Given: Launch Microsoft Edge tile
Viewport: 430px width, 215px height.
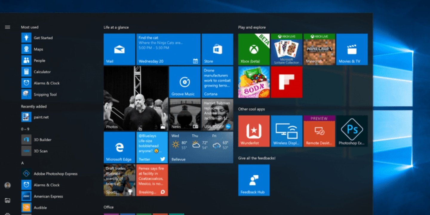Looking at the screenshot, I should [x=119, y=146].
